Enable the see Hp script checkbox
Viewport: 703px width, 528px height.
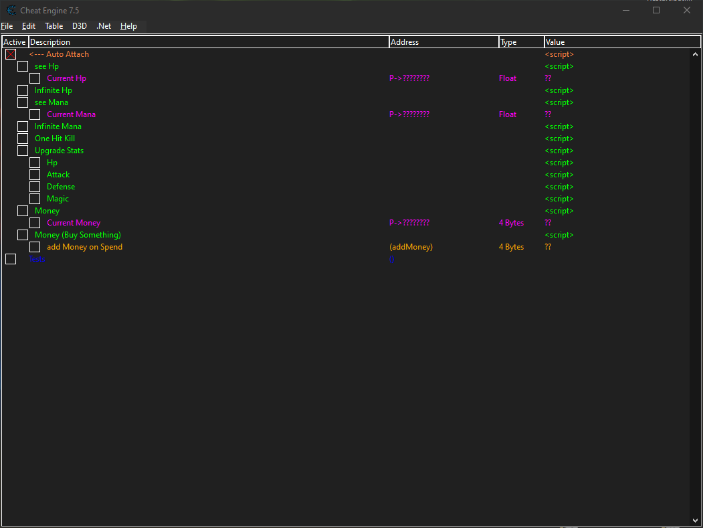(23, 66)
